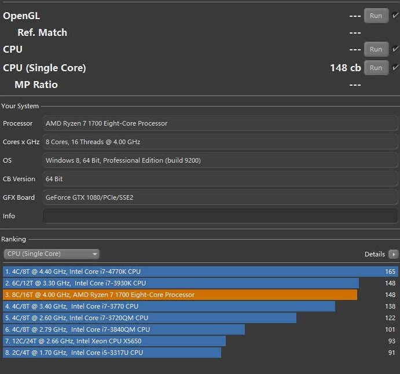Toggle the OpenGL test checkbox
The image size is (400, 374).
(x=395, y=16)
